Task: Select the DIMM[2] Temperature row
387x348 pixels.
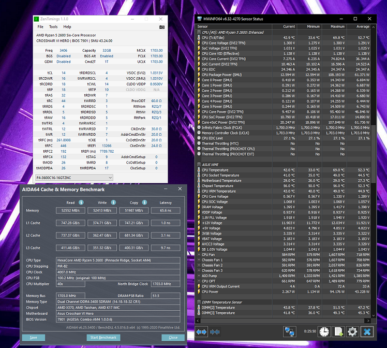Action: [x=284, y=308]
